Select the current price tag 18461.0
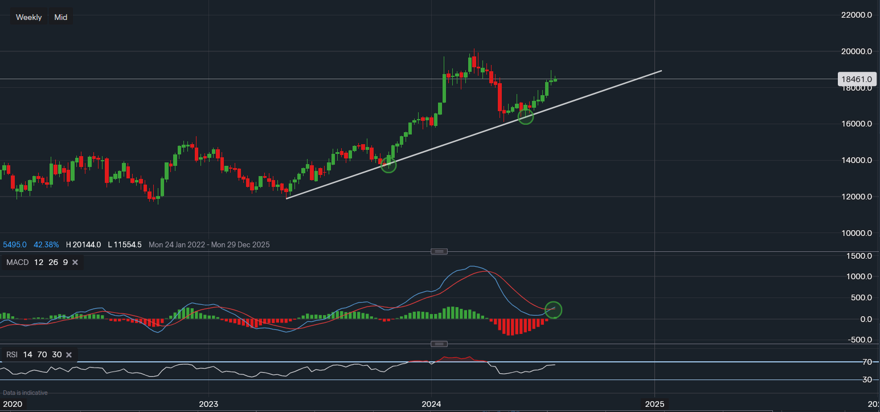880x412 pixels. click(857, 79)
